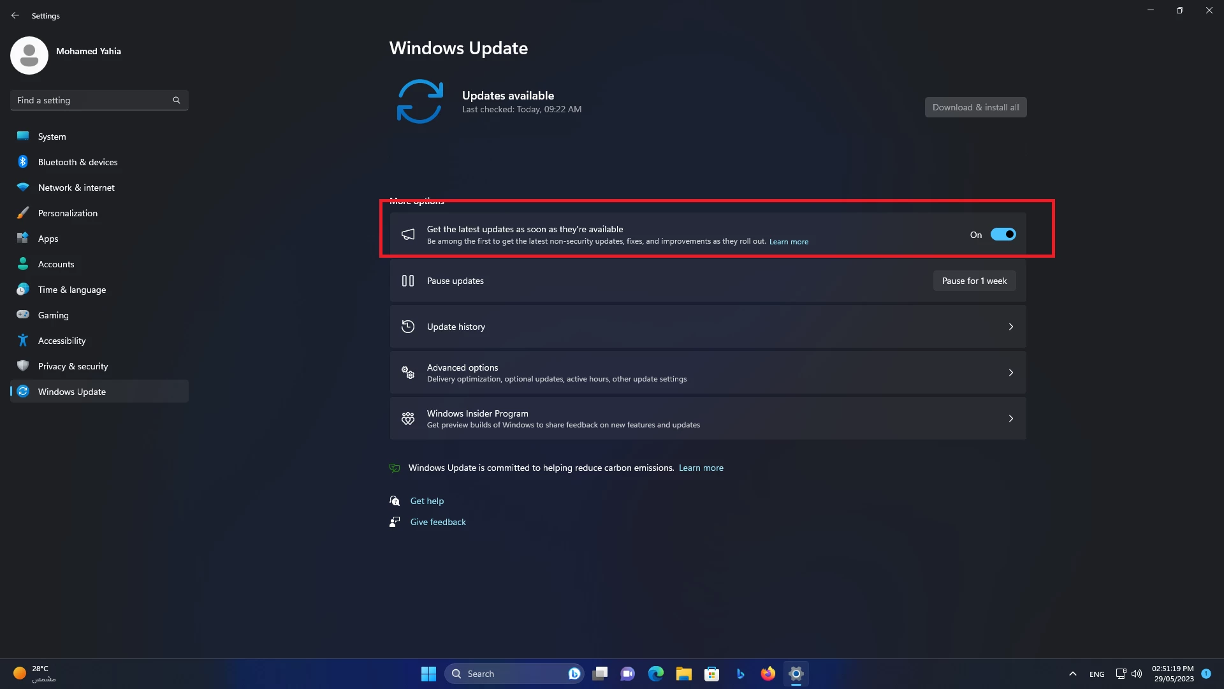1224x689 pixels.
Task: Click the notification badge in tray
Action: coord(1206,674)
